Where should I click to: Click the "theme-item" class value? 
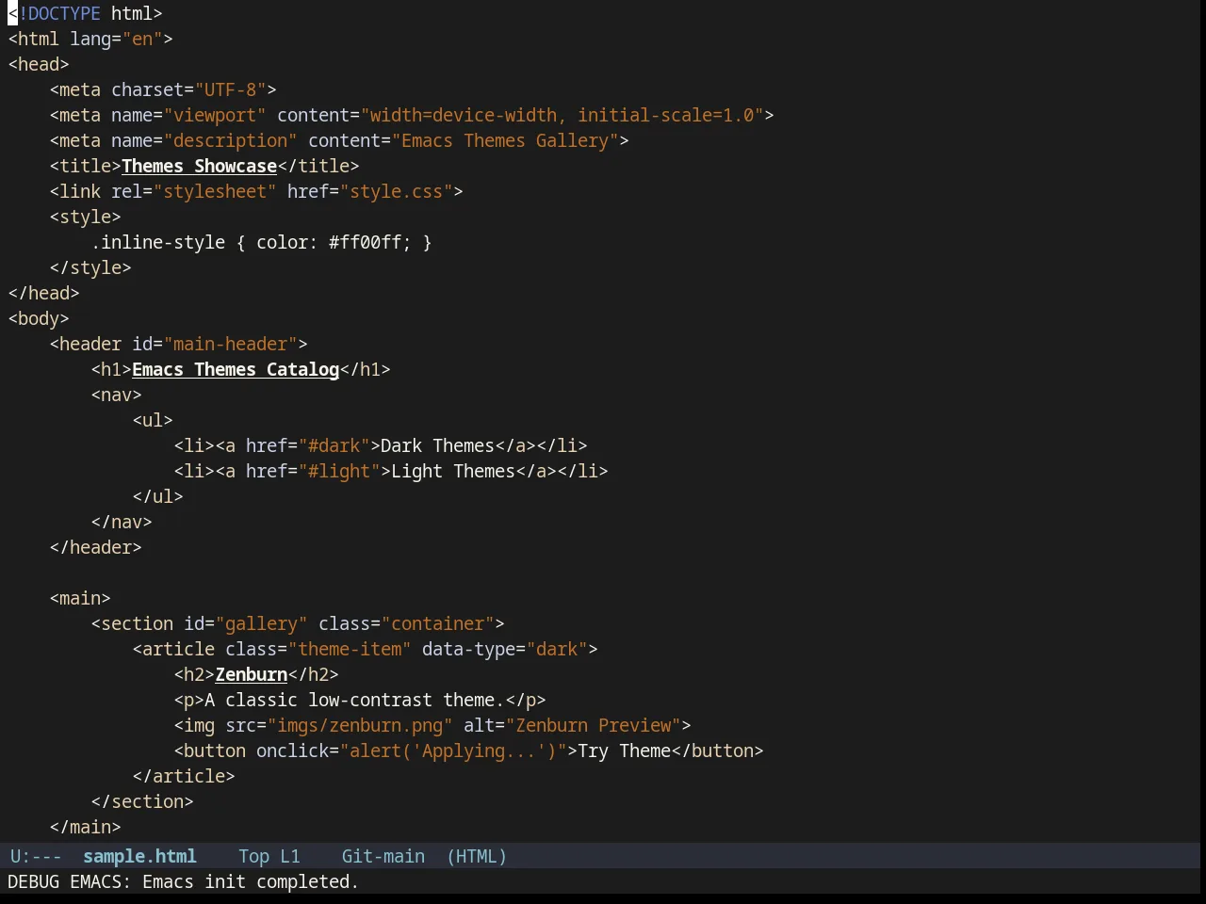350,649
